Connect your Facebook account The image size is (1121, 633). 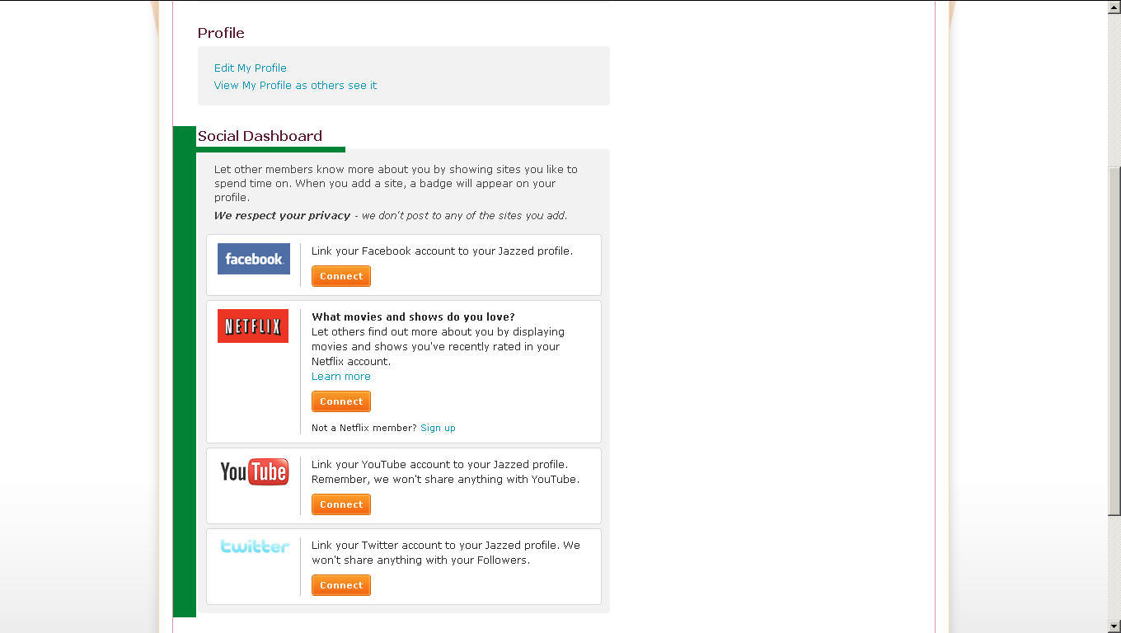(341, 276)
